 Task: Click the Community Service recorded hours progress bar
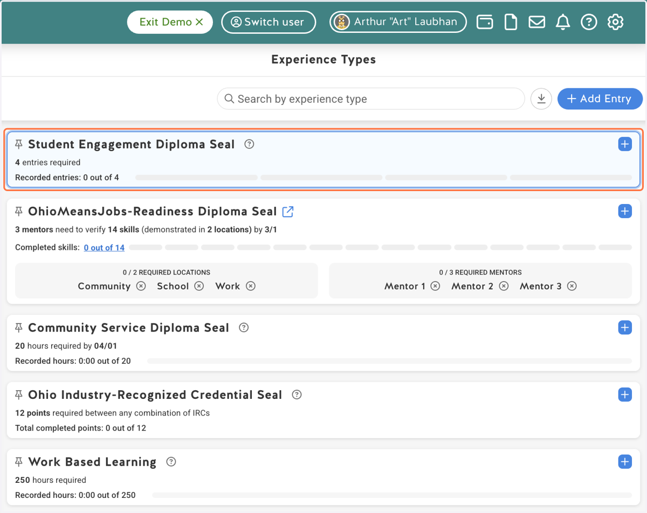389,361
